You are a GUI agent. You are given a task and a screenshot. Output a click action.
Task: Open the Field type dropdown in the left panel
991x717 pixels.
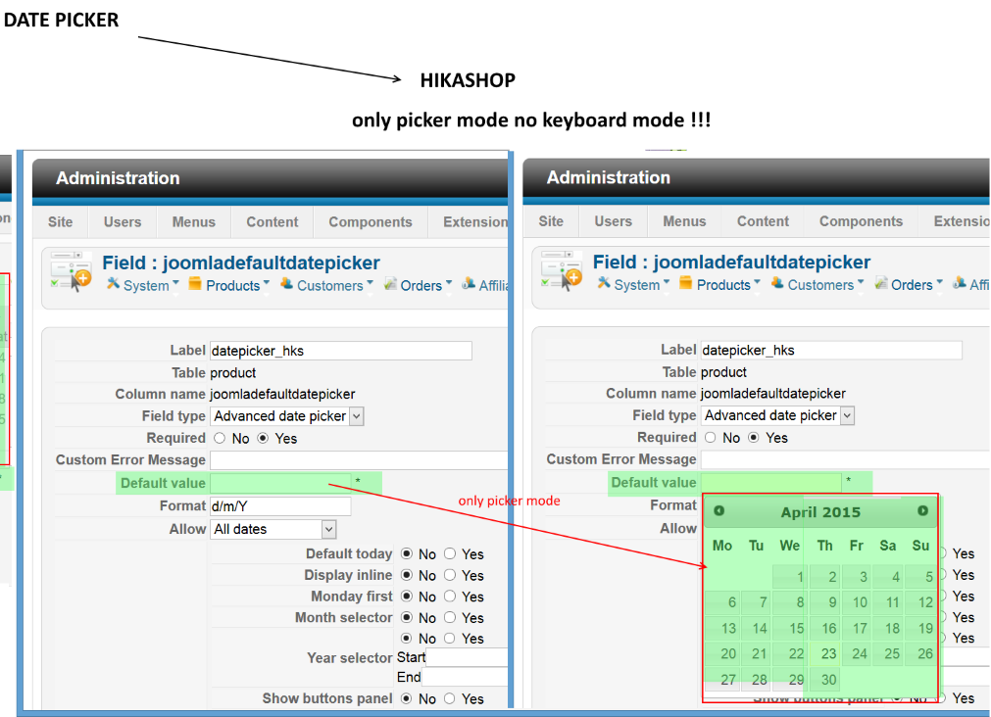coord(287,416)
